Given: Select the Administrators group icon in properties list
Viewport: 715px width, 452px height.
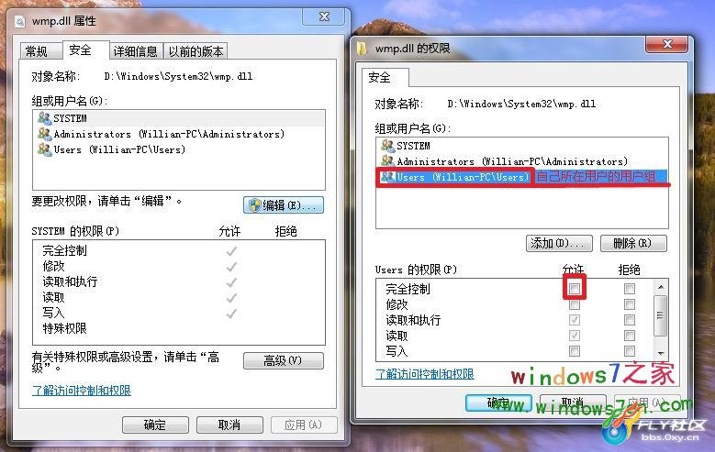Looking at the screenshot, I should tap(44, 134).
